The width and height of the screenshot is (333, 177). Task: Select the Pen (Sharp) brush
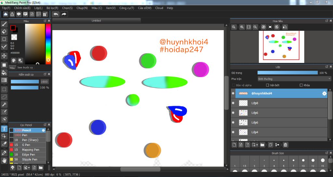tap(27, 140)
